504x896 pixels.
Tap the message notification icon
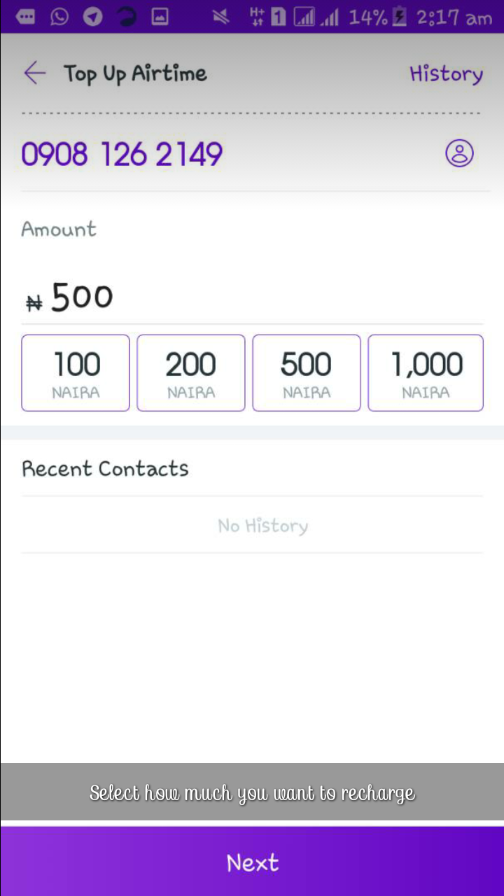click(x=26, y=17)
